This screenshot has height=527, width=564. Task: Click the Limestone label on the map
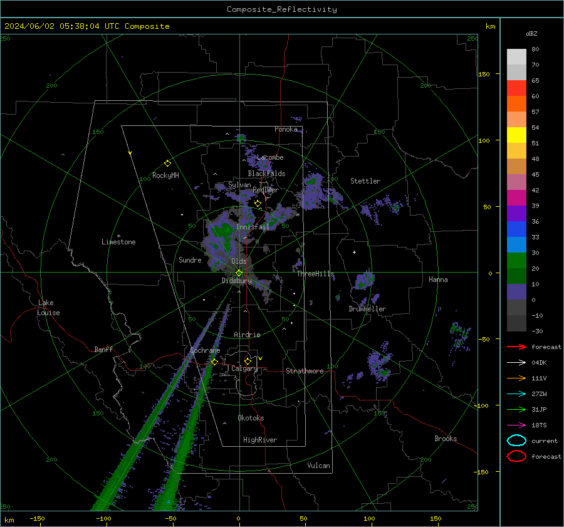click(118, 242)
